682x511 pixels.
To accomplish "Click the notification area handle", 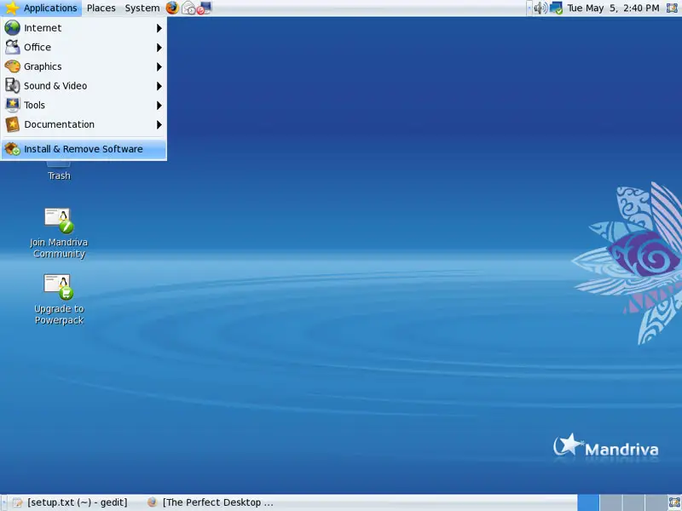I will (529, 8).
